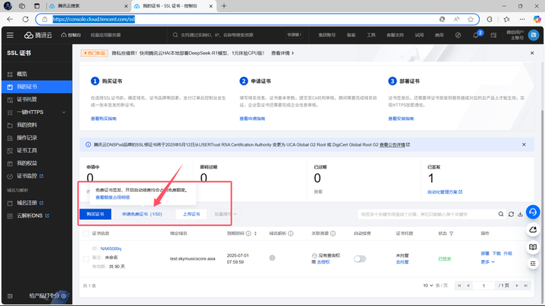Open a new browser tab
545x306 pixels.
[x=224, y=6]
